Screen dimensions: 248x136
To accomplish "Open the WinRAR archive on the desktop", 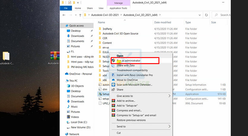I will click(54, 56).
